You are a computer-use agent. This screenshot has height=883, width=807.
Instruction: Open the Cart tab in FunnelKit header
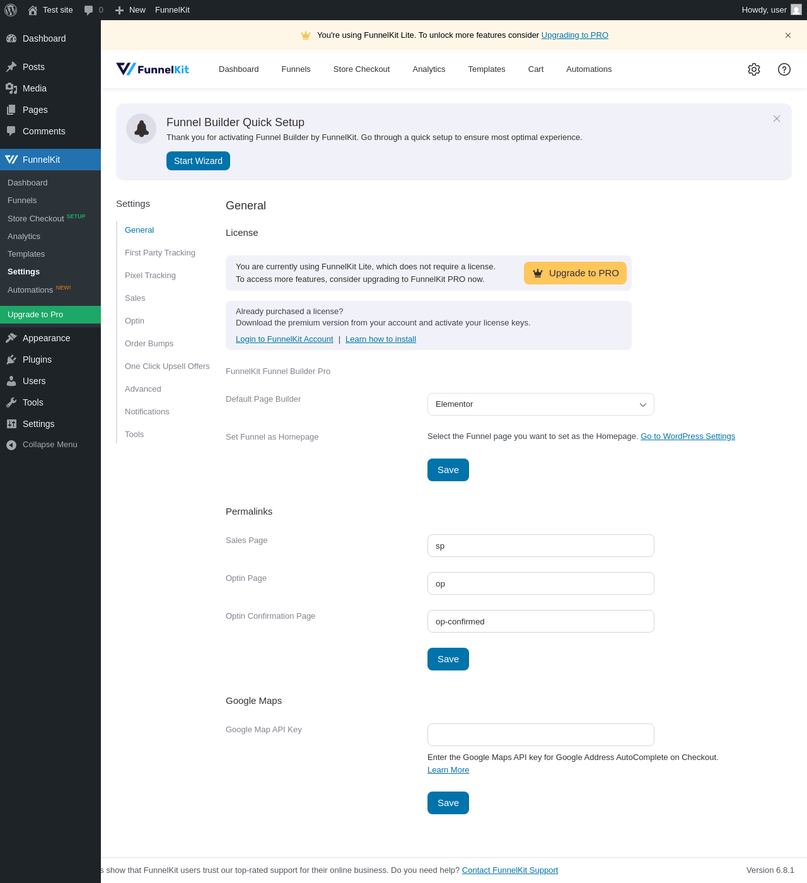click(536, 69)
